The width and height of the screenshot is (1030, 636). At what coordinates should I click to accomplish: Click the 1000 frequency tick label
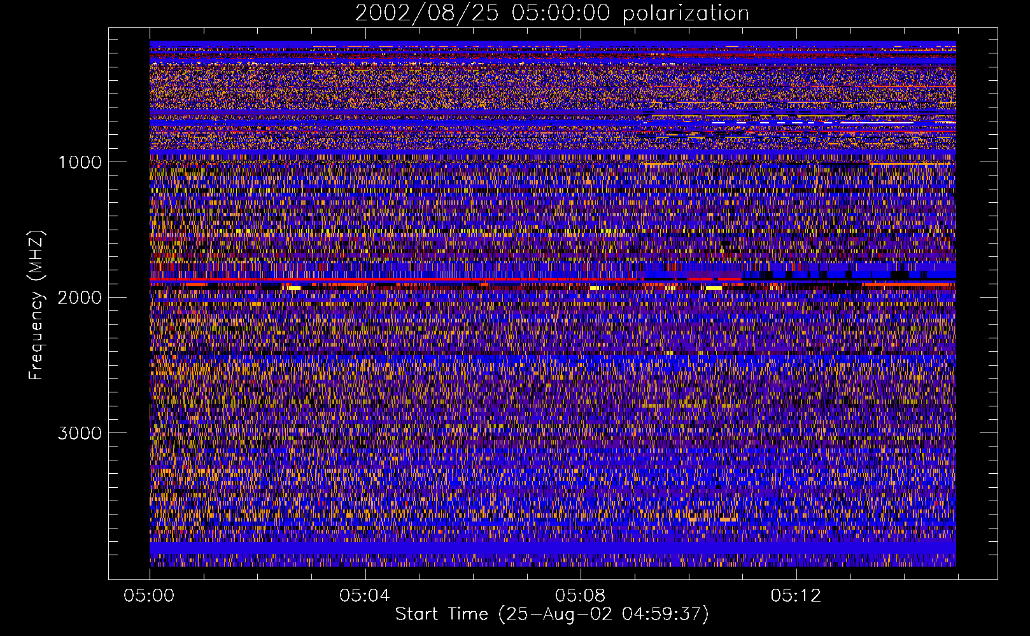click(80, 162)
